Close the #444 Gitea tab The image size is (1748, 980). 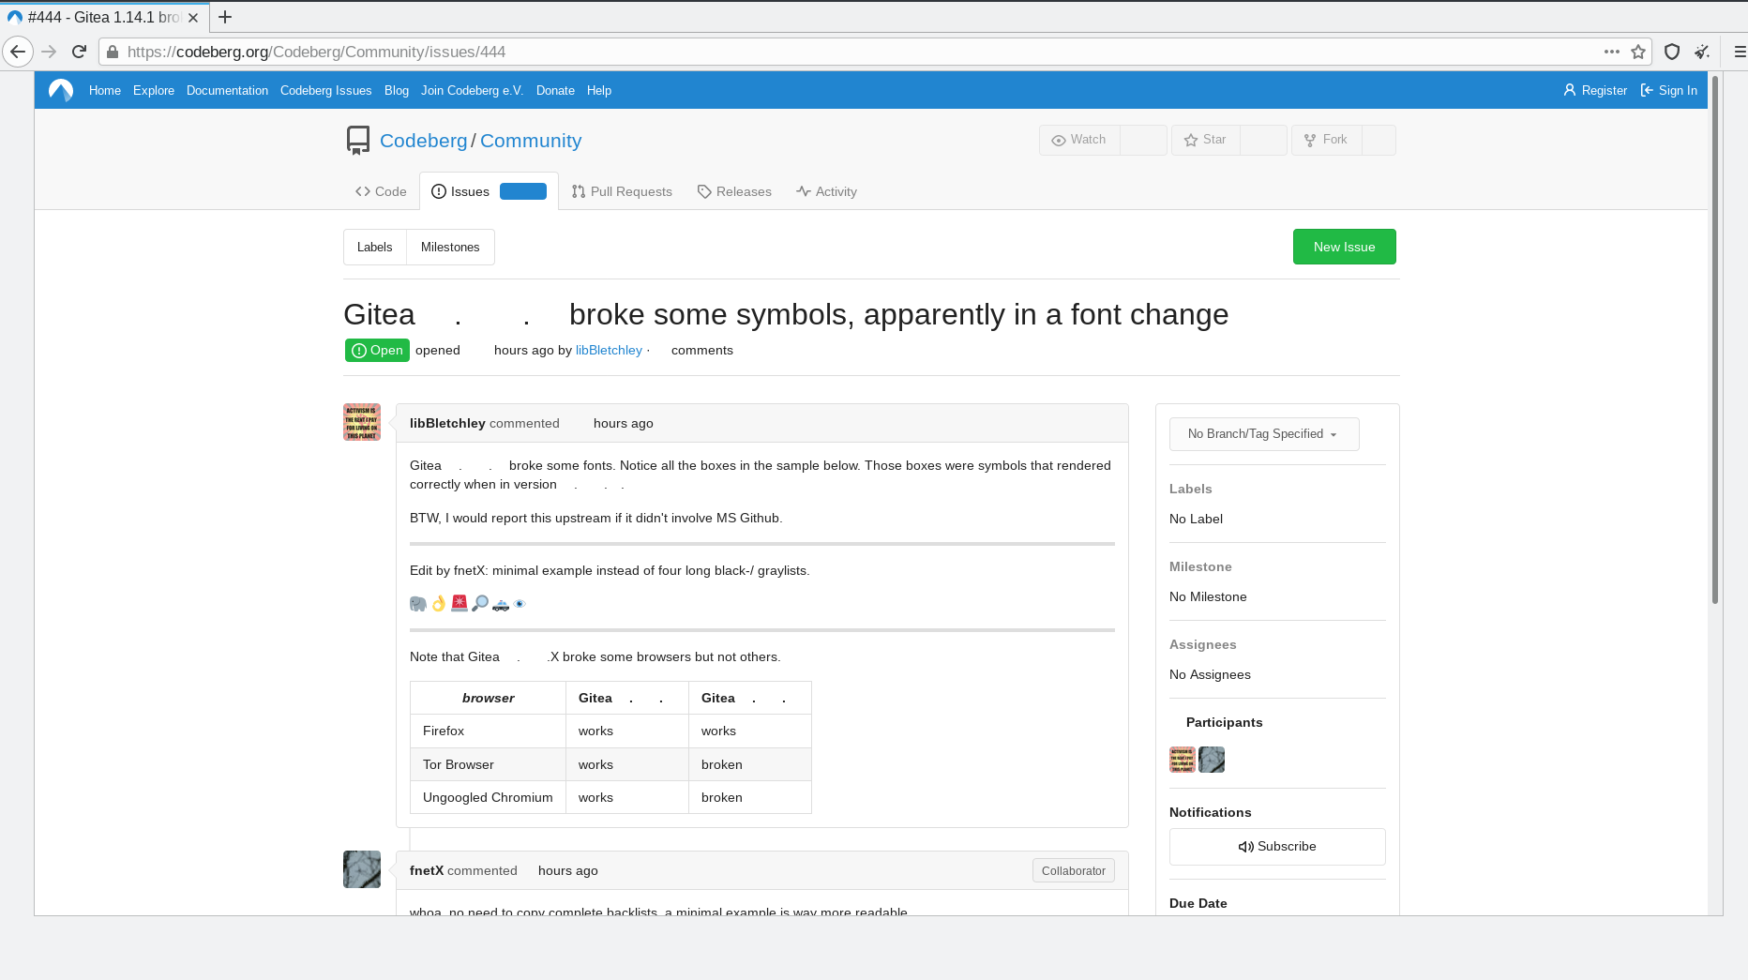click(193, 17)
